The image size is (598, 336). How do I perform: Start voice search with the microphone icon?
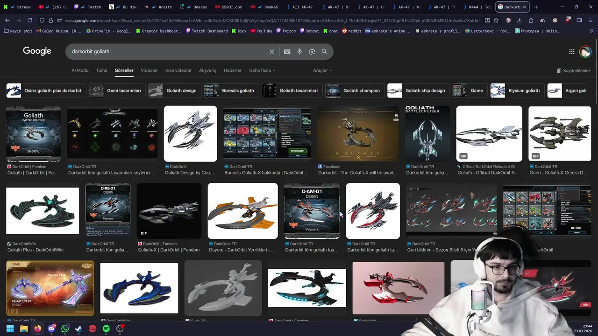299,51
